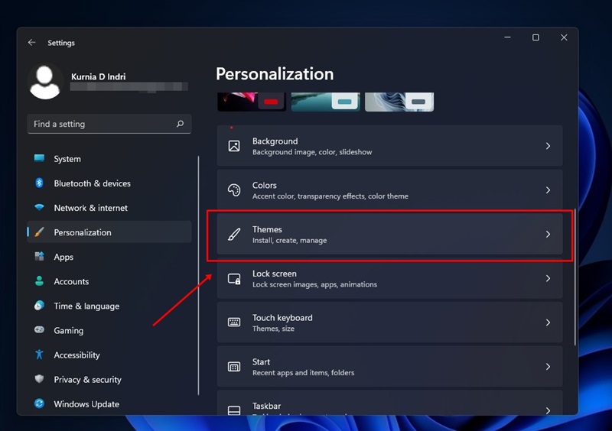Viewport: 612px width, 431px height.
Task: Open Network & internet section
Action: pos(109,208)
